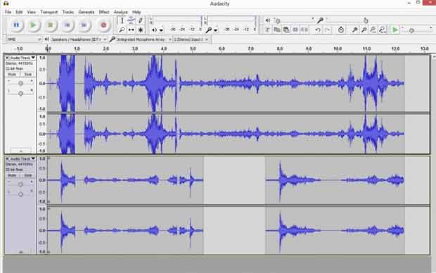Click the red Record button
Screen dimensions: 436x273
103,25
